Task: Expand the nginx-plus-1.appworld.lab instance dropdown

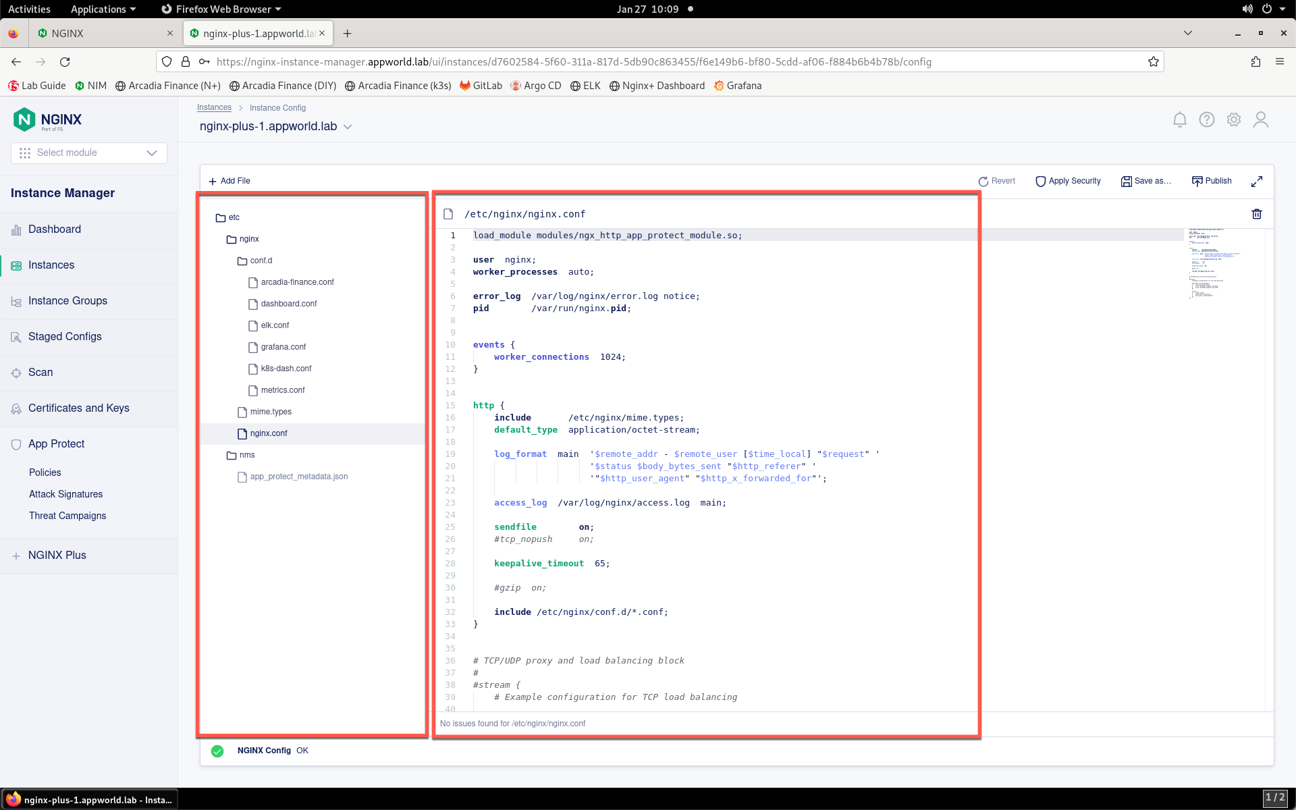Action: pos(348,127)
